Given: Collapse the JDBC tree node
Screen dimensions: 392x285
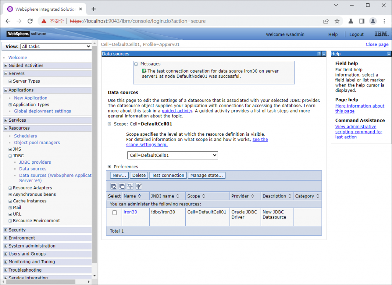Looking at the screenshot, I should [x=10, y=156].
